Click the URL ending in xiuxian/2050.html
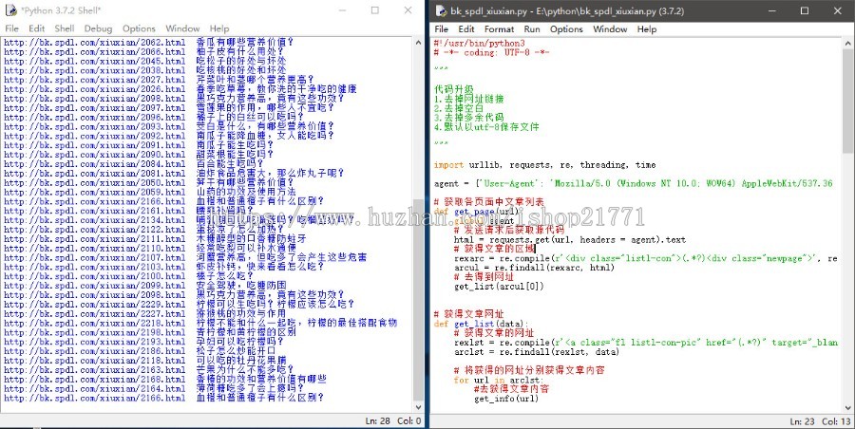 (x=94, y=182)
